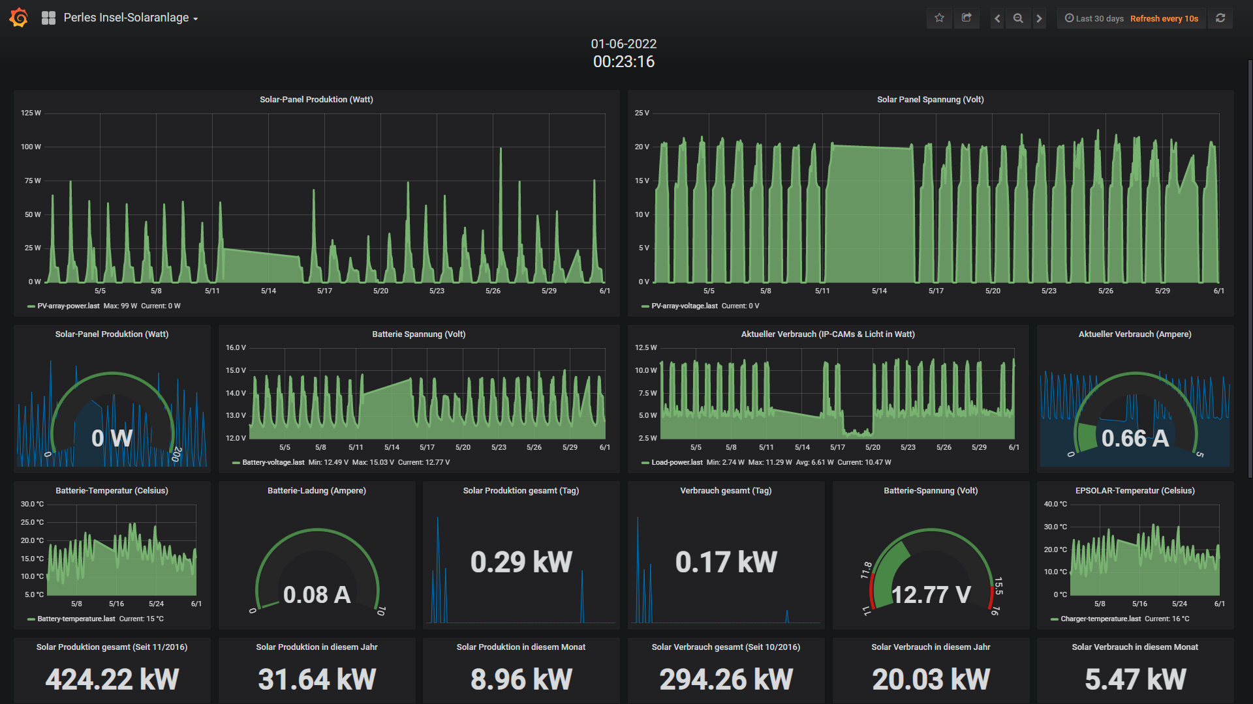Shift time range forward arrow
This screenshot has height=704, width=1253.
1040,18
